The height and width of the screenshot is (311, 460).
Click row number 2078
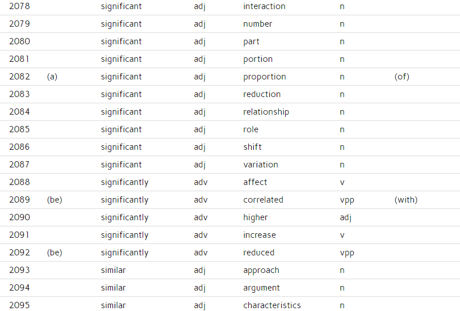(x=19, y=6)
